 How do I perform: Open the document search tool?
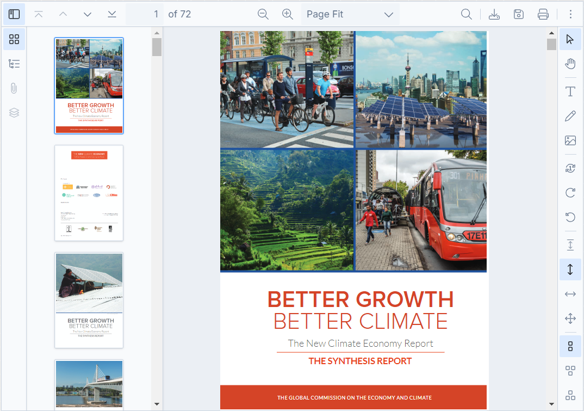466,14
